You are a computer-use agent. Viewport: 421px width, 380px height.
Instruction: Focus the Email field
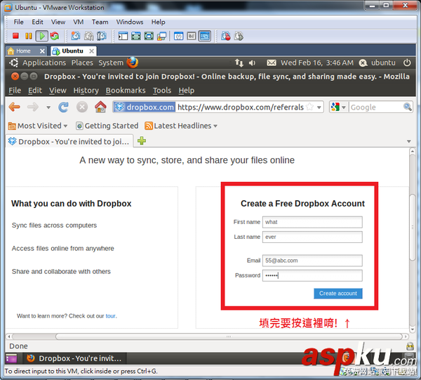click(312, 261)
